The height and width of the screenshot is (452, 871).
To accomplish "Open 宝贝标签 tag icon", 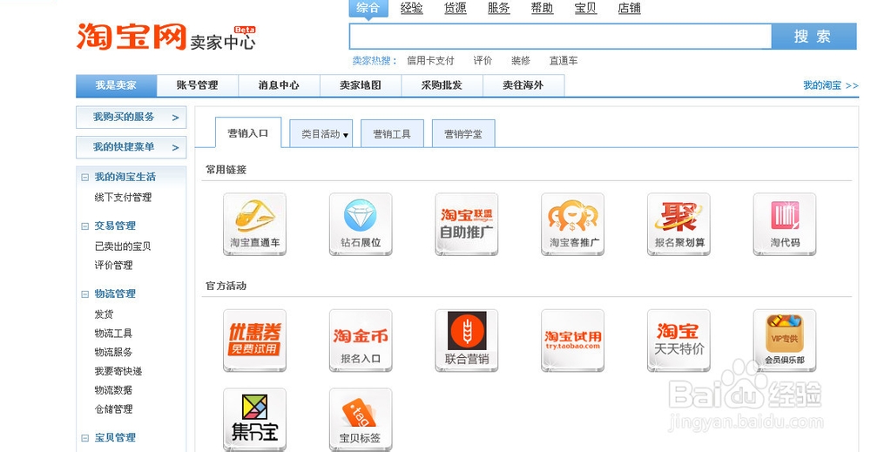I will [x=361, y=419].
